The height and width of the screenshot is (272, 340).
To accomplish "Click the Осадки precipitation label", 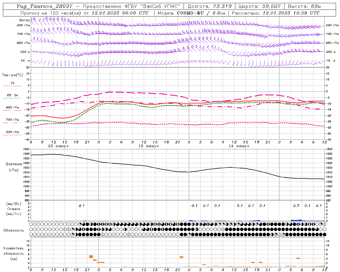I will click(14, 209).
